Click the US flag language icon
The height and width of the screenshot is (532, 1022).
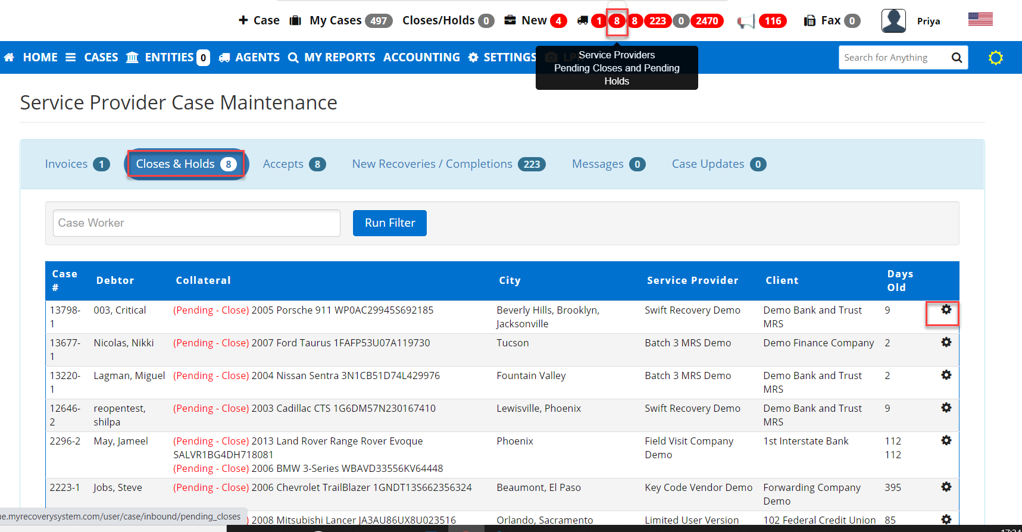pyautogui.click(x=980, y=19)
